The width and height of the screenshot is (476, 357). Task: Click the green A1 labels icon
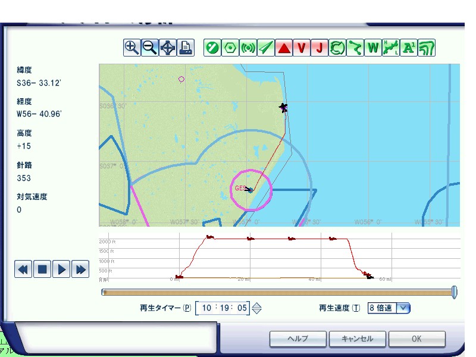coord(409,48)
